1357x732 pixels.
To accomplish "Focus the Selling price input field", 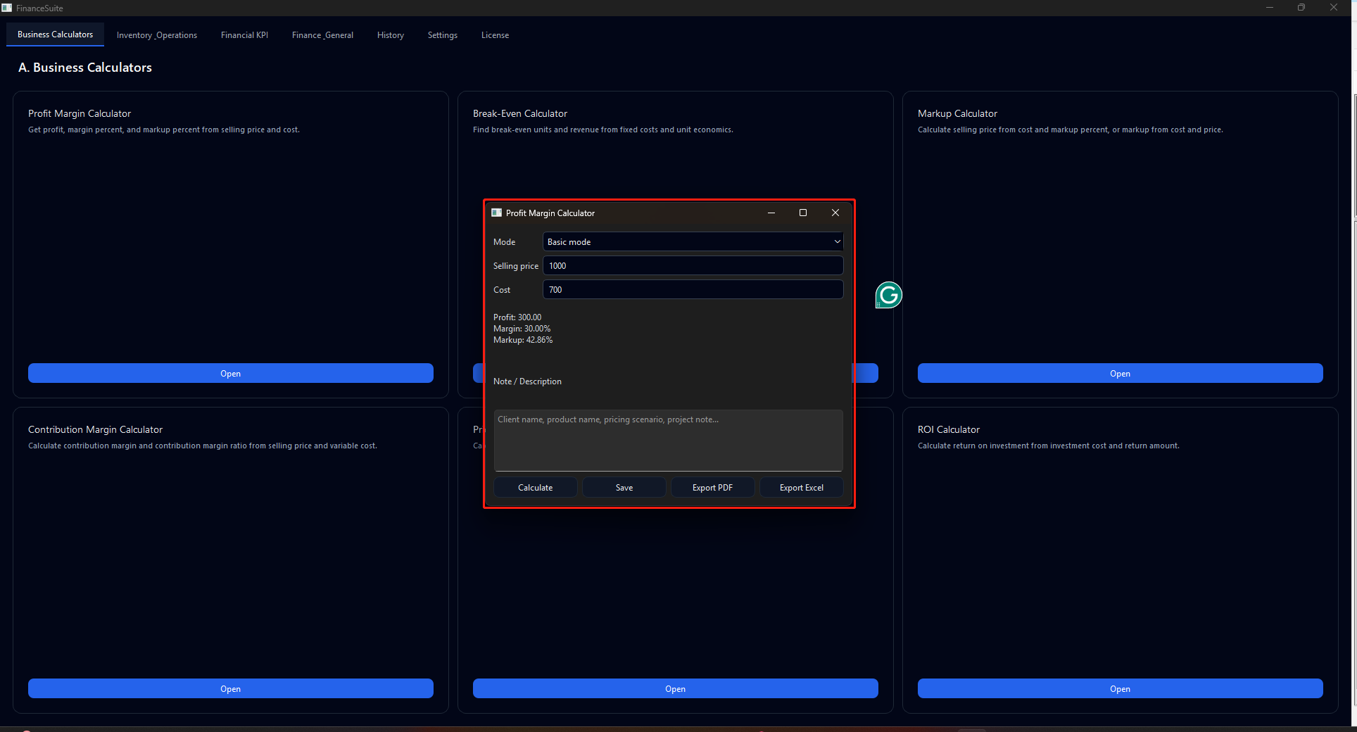I will [x=693, y=265].
